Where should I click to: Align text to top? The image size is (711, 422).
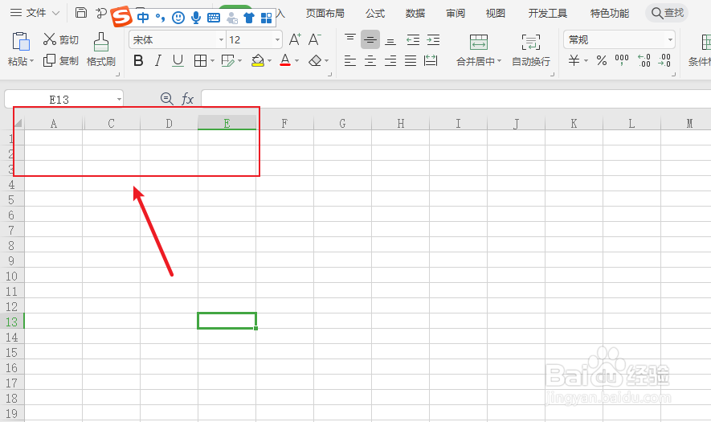click(x=350, y=39)
